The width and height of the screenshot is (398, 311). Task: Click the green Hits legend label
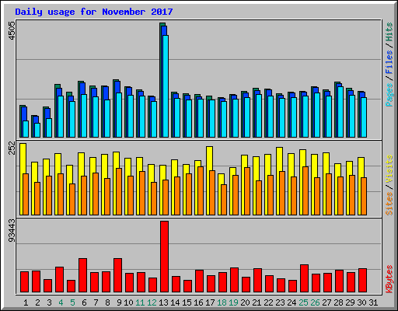(389, 32)
